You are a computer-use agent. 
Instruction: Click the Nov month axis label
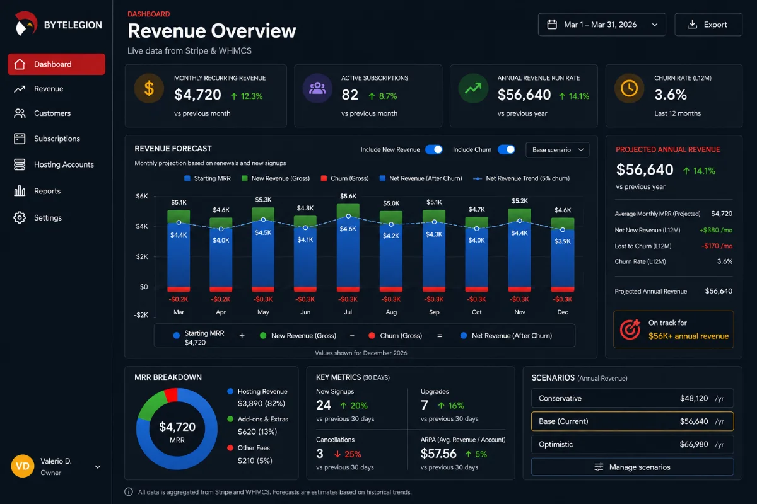[520, 312]
